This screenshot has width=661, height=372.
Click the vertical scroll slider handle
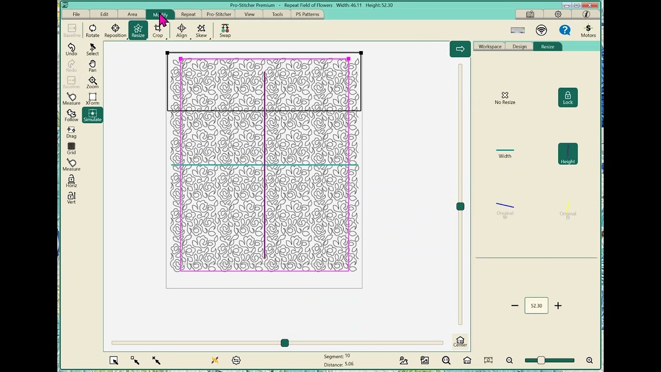pos(460,207)
